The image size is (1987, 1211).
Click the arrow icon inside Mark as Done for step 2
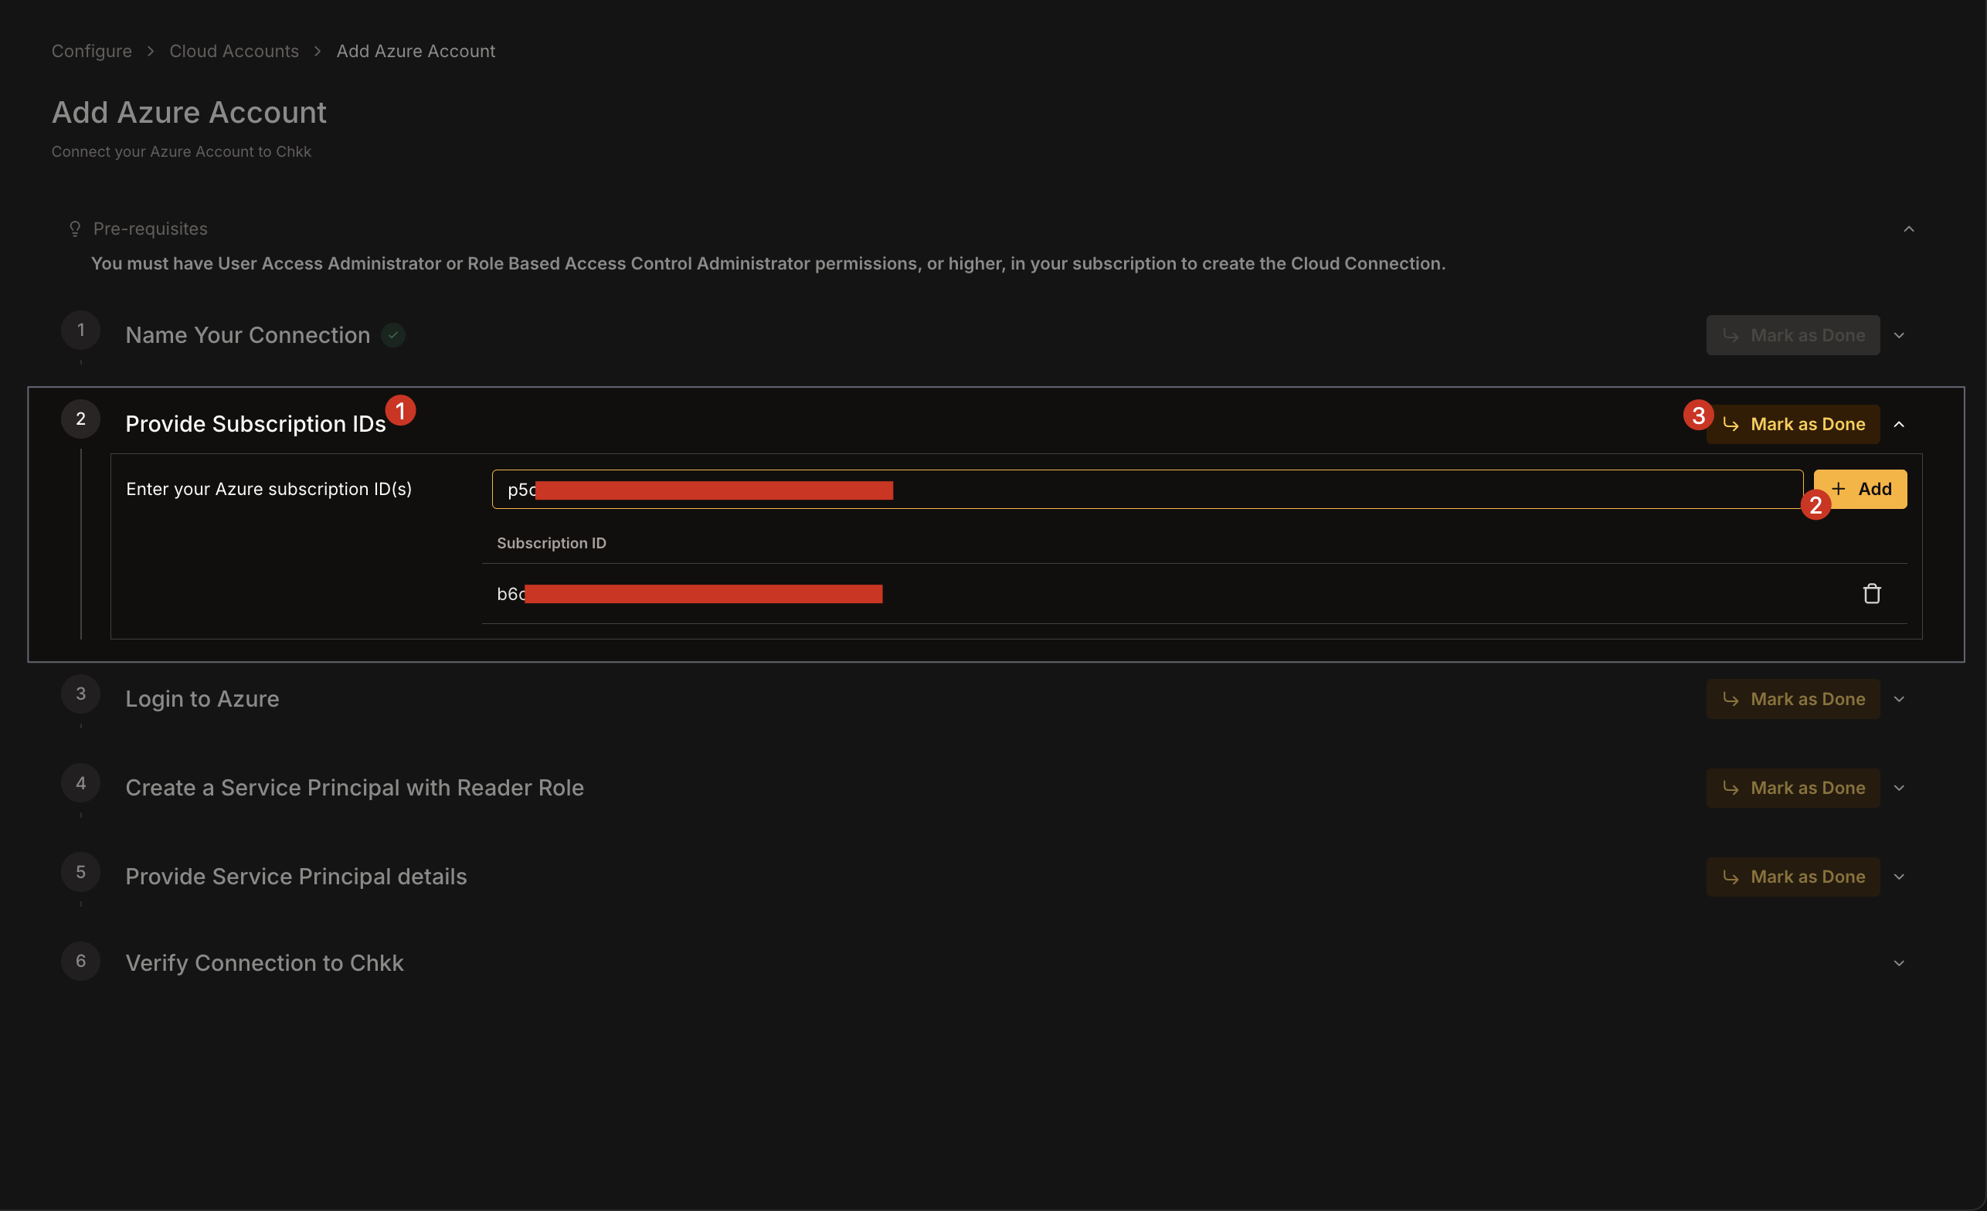pyautogui.click(x=1731, y=423)
